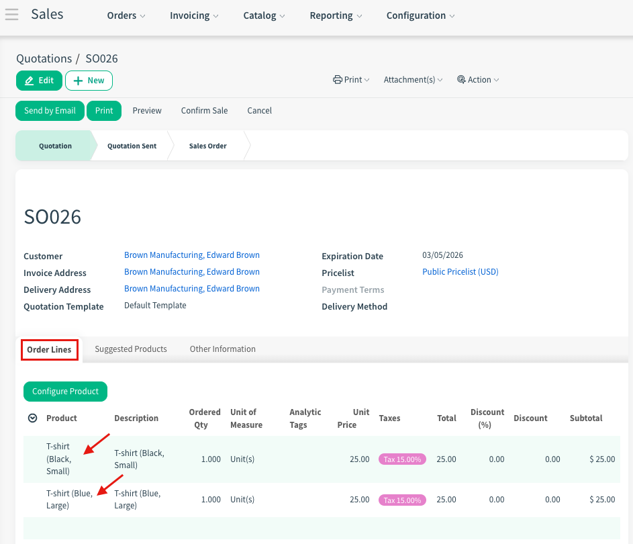633x544 pixels.
Task: Open the Catalog menu
Action: 264,15
